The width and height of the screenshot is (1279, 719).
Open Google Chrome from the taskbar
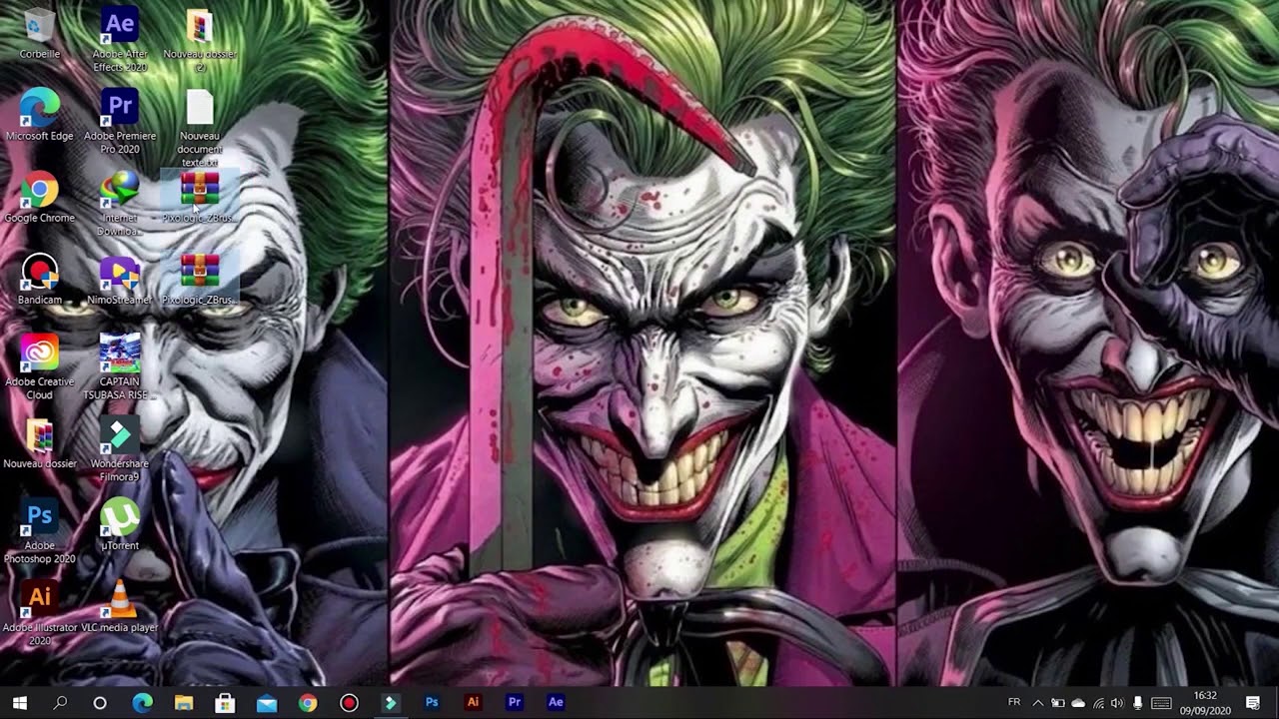[x=308, y=703]
